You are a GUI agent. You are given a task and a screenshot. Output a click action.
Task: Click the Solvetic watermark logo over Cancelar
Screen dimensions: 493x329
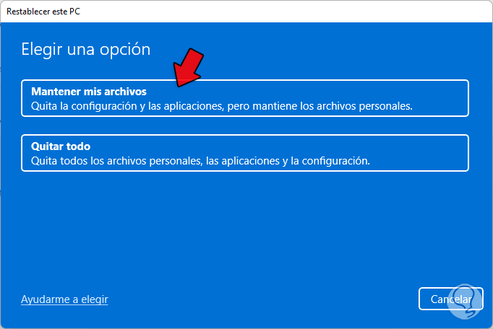point(466,300)
